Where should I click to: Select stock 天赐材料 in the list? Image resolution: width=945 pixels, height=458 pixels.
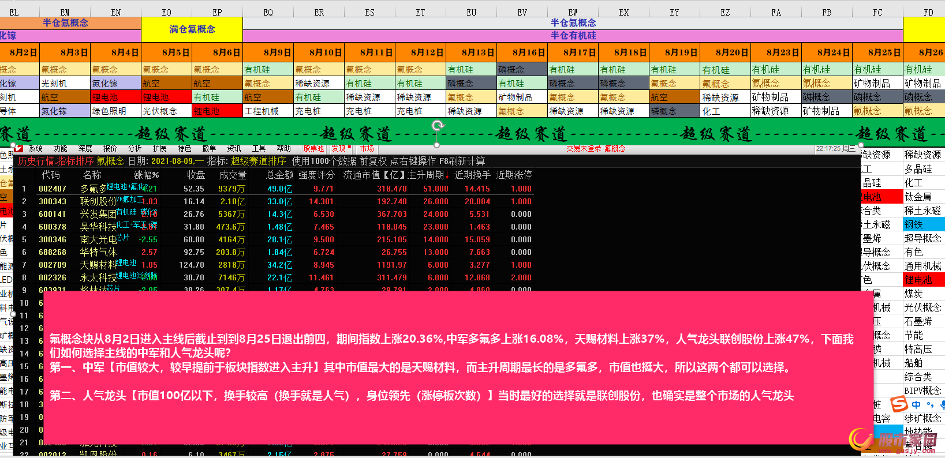point(98,265)
